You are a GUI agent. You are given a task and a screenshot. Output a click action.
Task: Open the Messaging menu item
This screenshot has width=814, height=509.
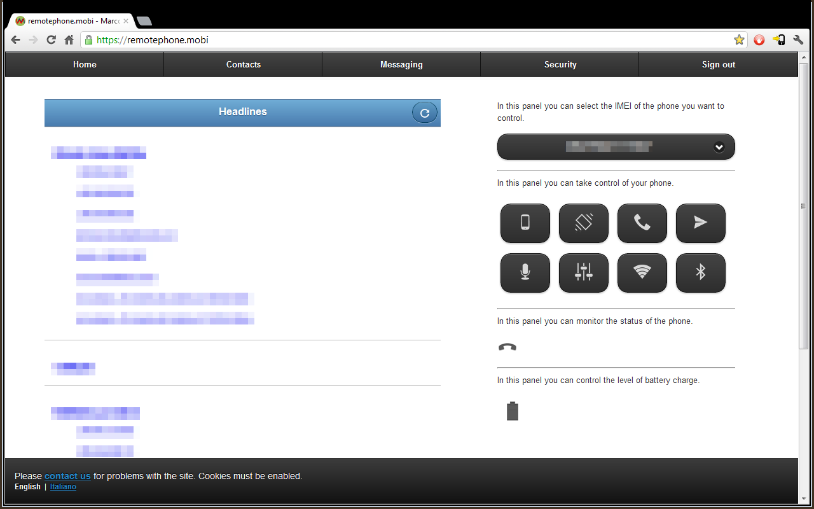click(401, 64)
